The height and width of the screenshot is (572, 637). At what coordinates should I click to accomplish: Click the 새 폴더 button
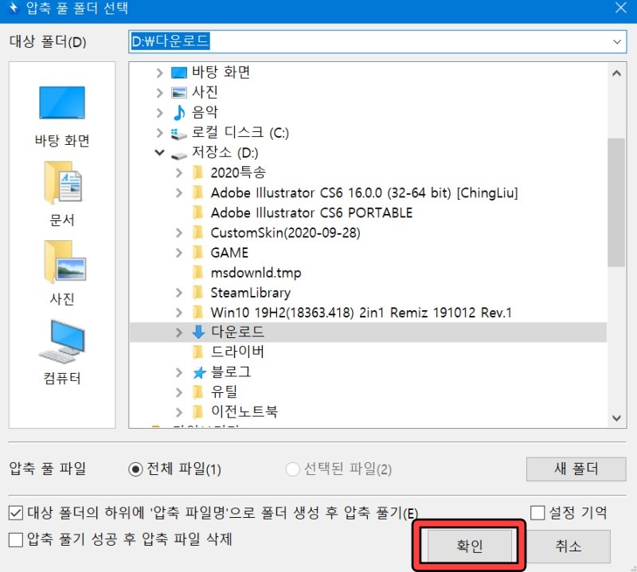coord(576,469)
